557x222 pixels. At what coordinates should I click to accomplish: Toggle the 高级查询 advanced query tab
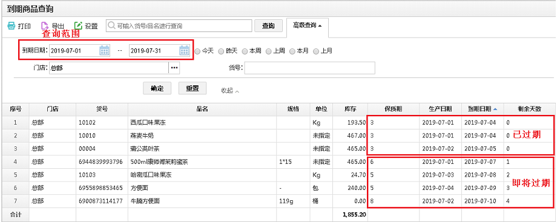[308, 25]
